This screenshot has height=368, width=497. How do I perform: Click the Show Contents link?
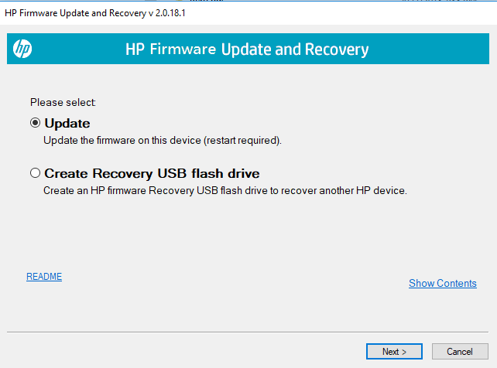pyautogui.click(x=442, y=283)
